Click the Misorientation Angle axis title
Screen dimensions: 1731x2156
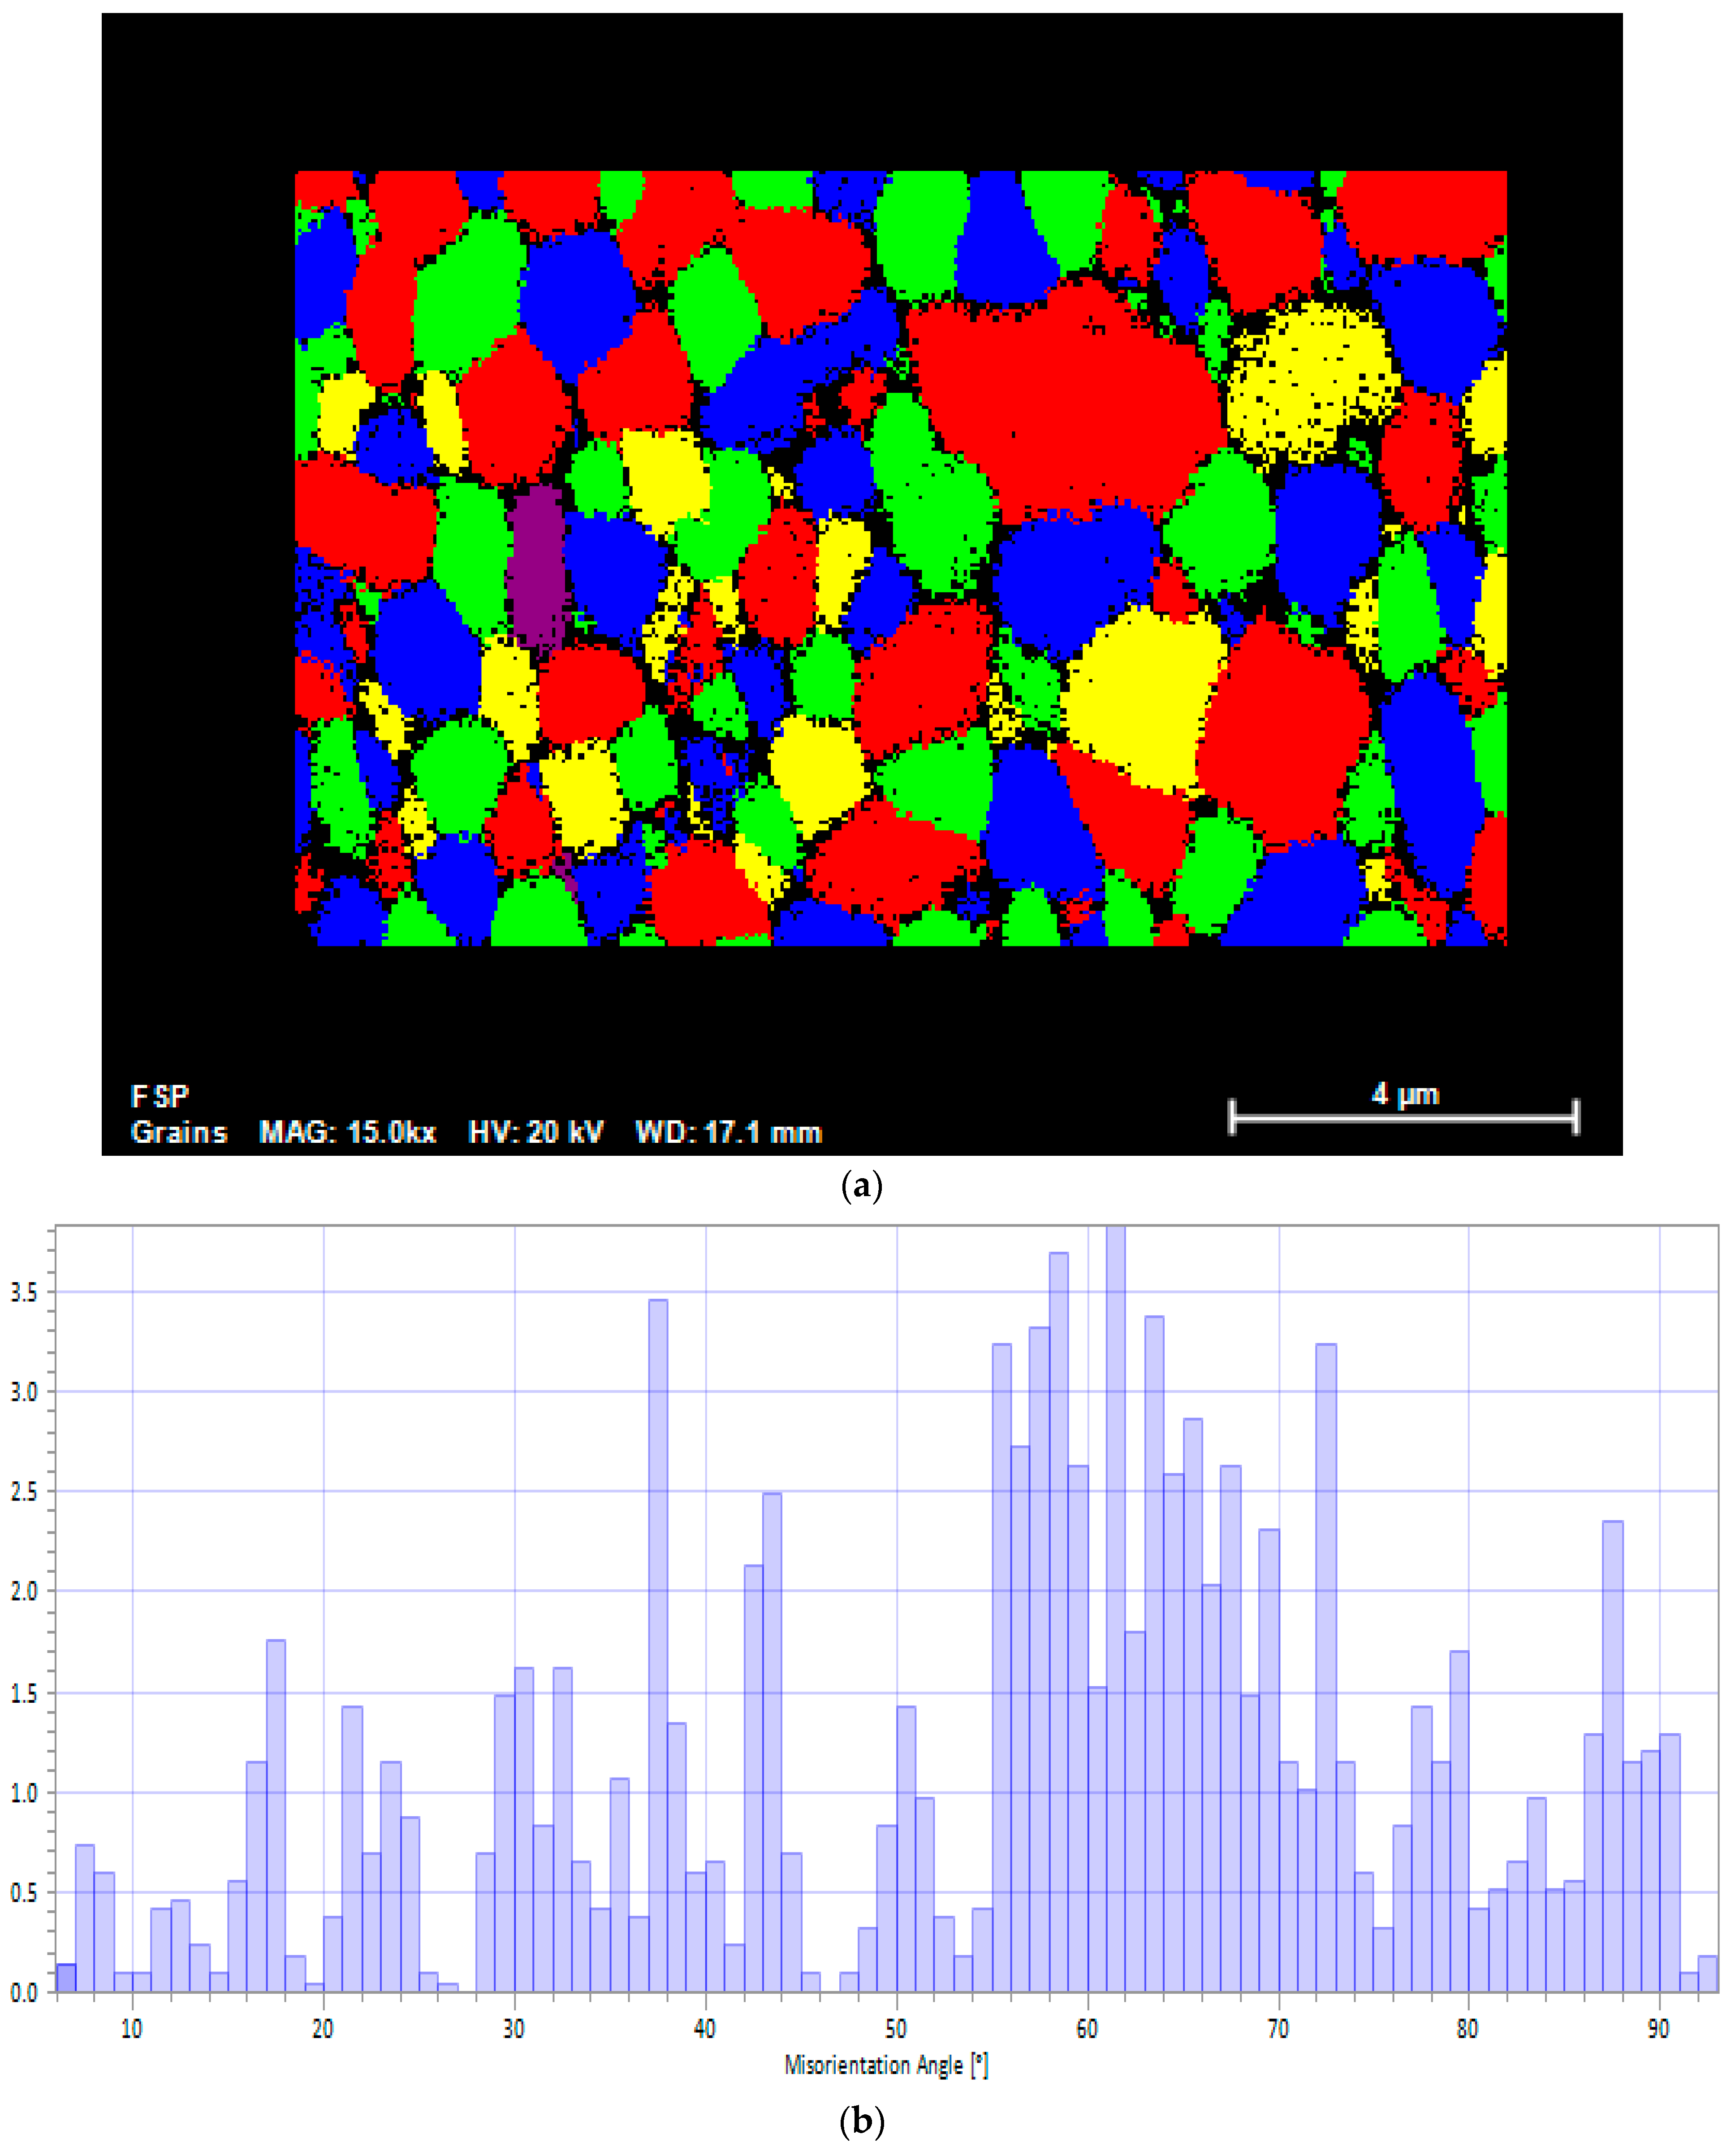(x=885, y=2065)
